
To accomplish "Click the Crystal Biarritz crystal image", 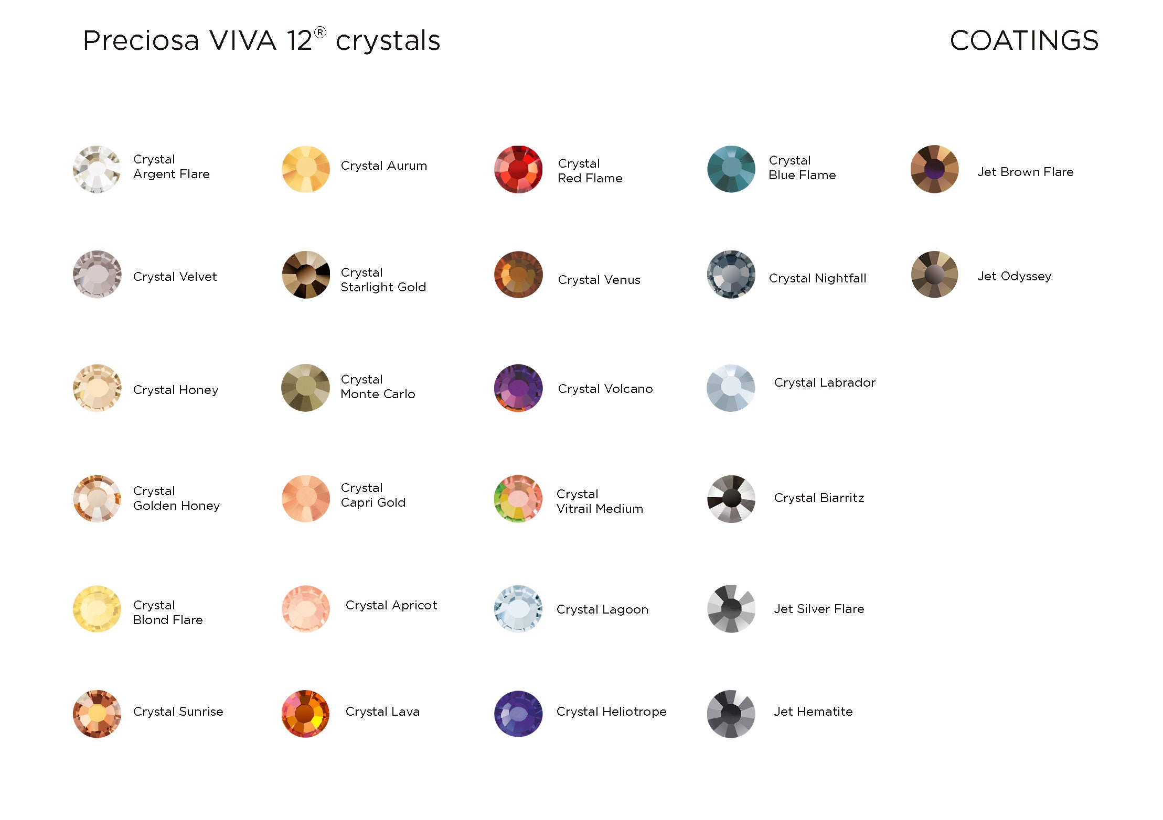I will click(731, 499).
